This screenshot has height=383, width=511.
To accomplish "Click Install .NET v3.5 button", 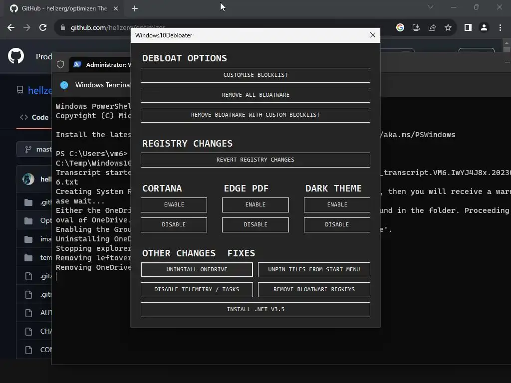I will [x=255, y=309].
